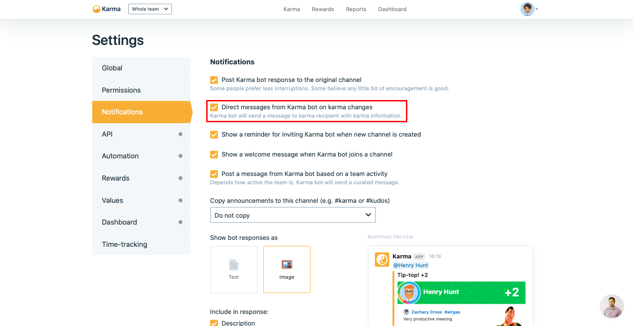Click the green Henry Hunt +2 karma banner
633x326 pixels.
coord(462,293)
